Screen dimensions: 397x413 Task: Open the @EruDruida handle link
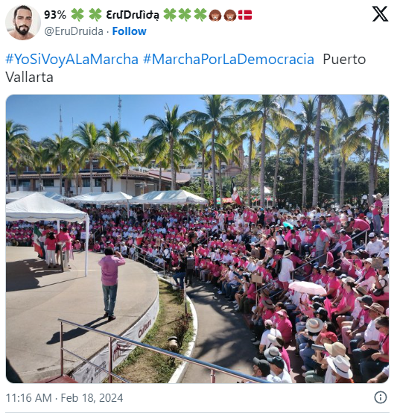[x=74, y=31]
